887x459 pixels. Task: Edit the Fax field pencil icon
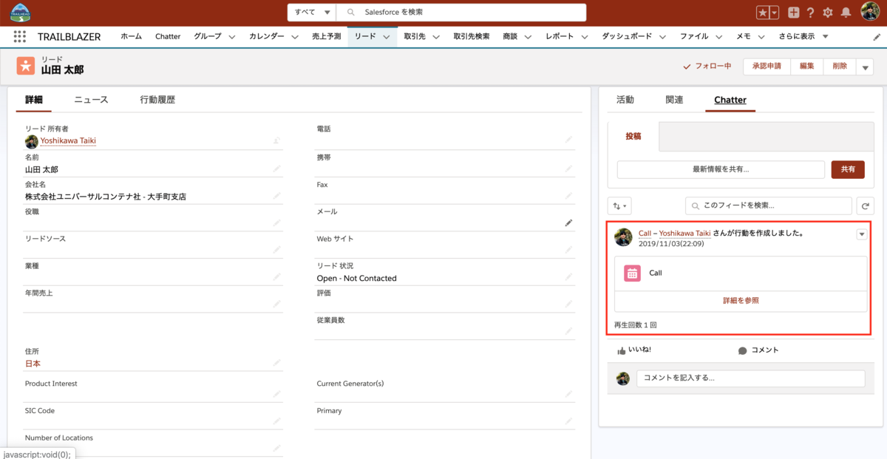click(x=568, y=196)
